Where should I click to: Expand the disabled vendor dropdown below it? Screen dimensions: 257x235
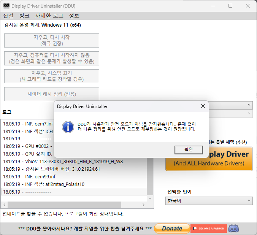pyautogui.click(x=249, y=113)
